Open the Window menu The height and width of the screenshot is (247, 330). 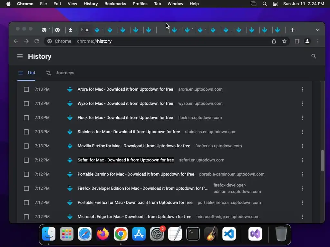pos(175,4)
